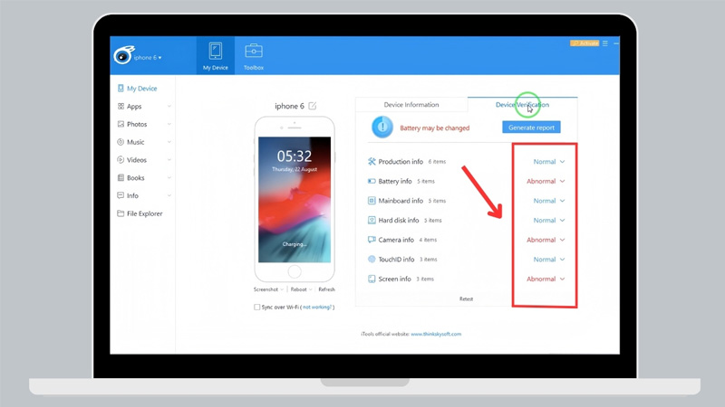Expand the Videos sidebar section chevron

(169, 160)
